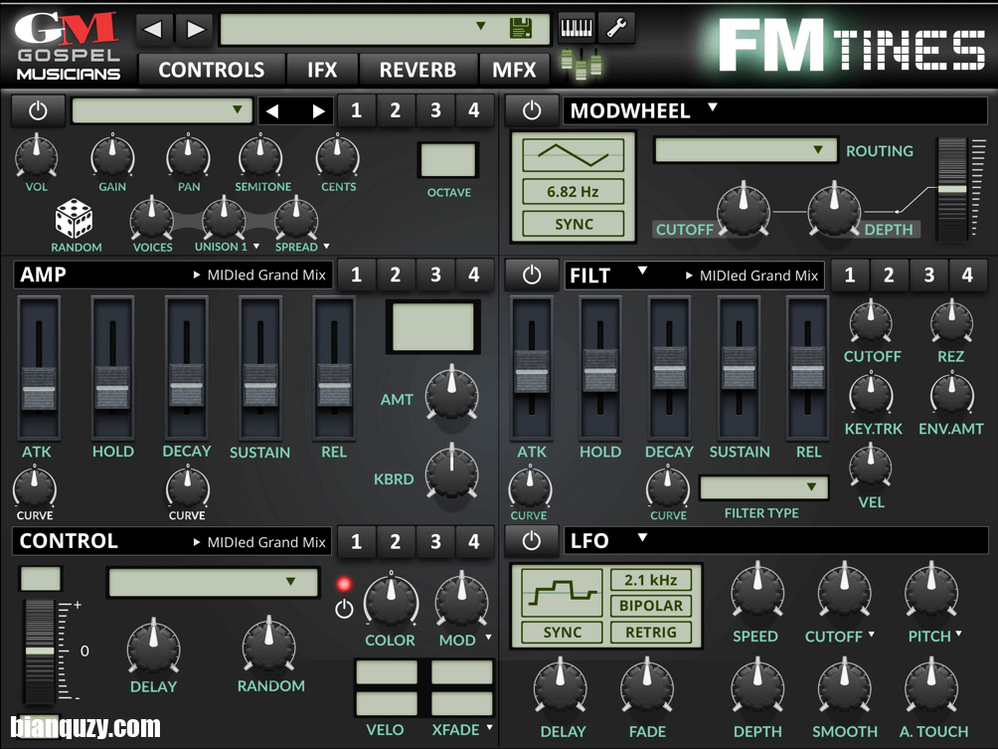Toggle the oscillator section power button
Image resolution: width=998 pixels, height=749 pixels.
38,111
